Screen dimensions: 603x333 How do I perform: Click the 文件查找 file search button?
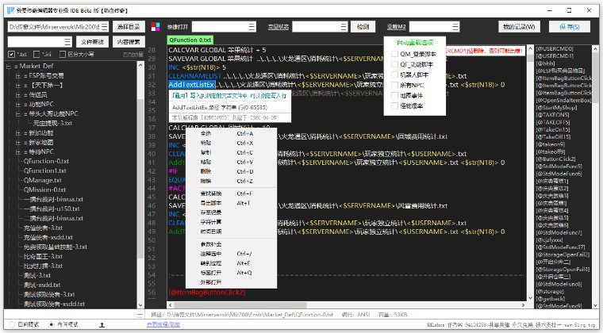pos(92,41)
